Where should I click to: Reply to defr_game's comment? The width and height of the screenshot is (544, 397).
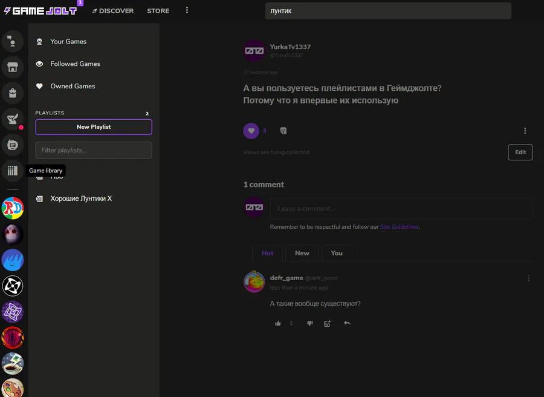point(347,323)
